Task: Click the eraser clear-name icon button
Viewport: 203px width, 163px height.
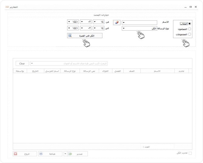Action: click(117, 22)
